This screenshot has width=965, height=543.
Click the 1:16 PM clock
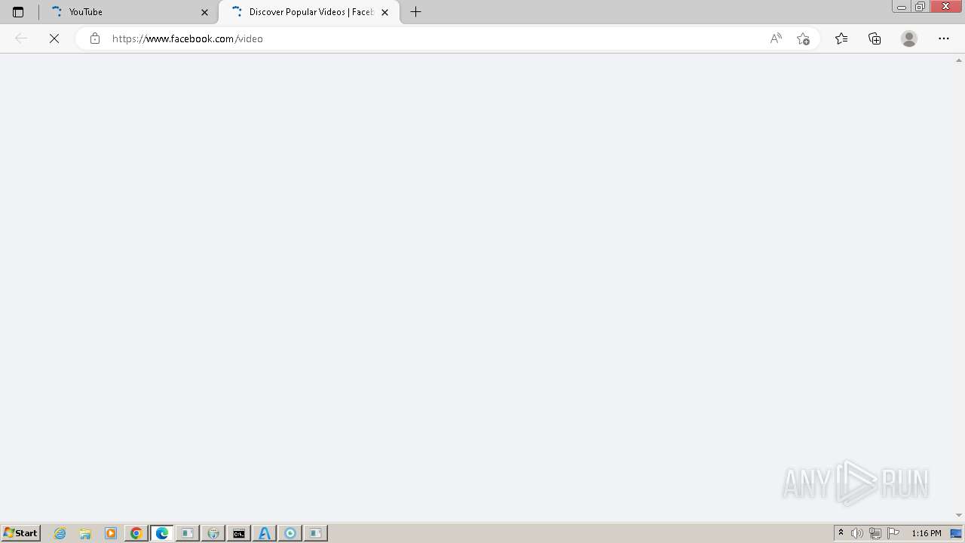(927, 533)
